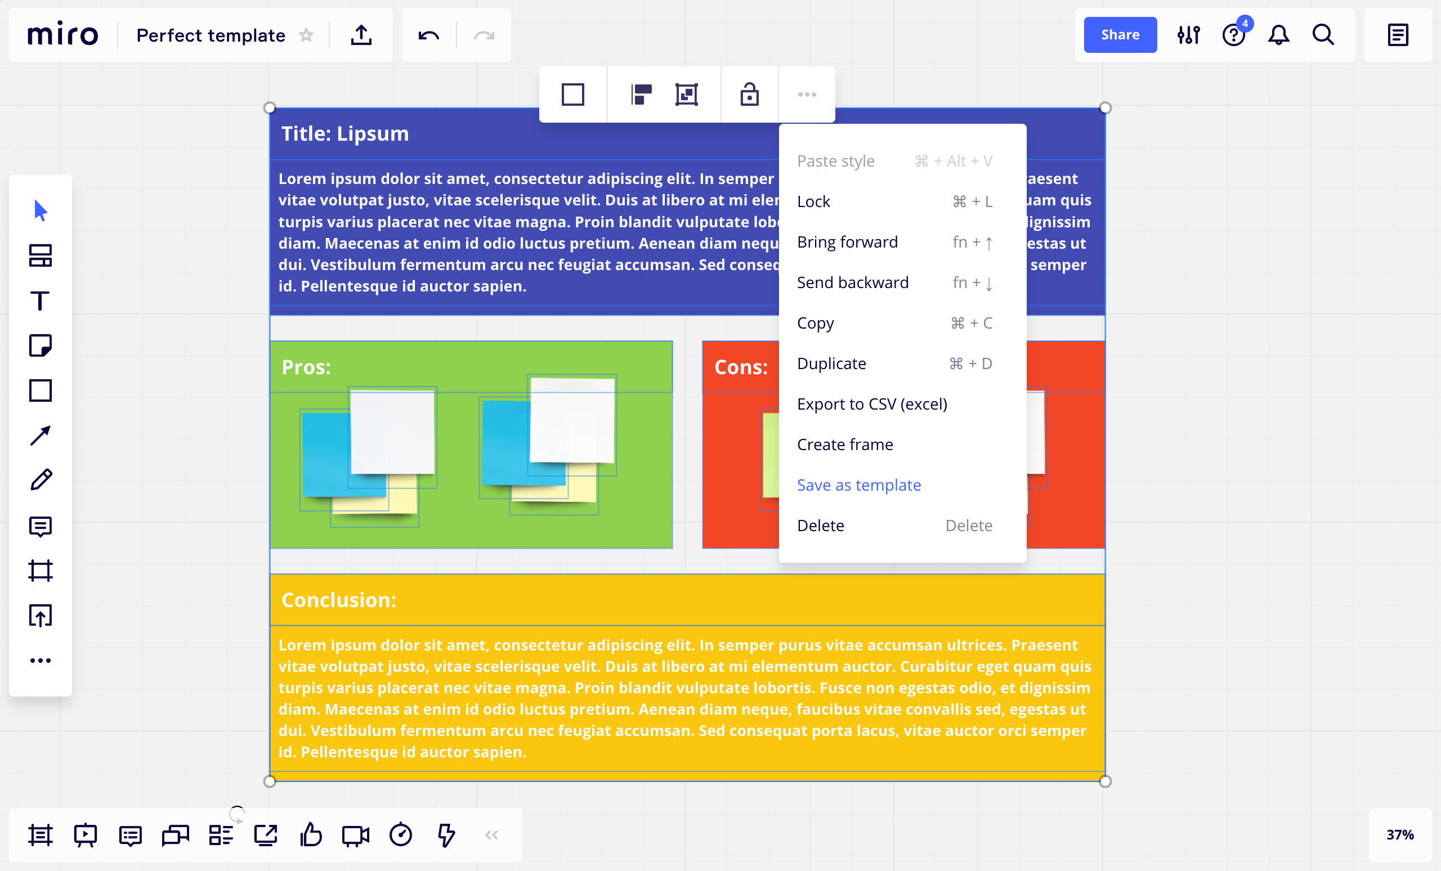
Task: Select the Text tool in sidebar
Action: (41, 301)
